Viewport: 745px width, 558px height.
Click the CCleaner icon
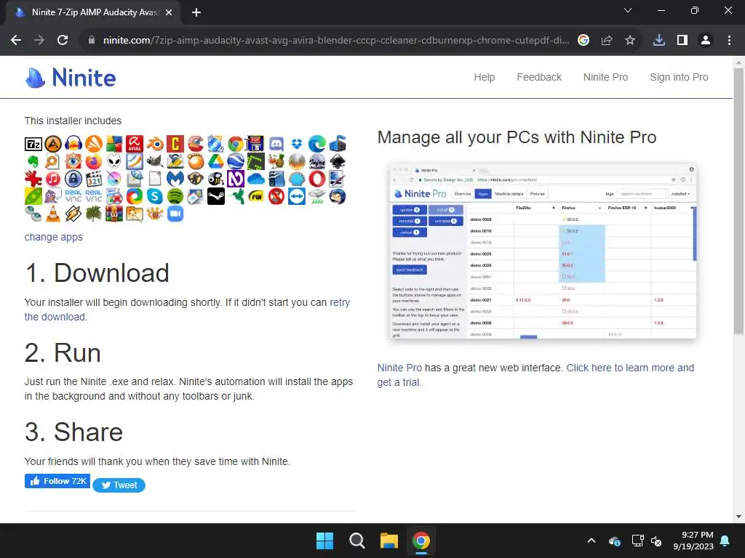point(195,144)
